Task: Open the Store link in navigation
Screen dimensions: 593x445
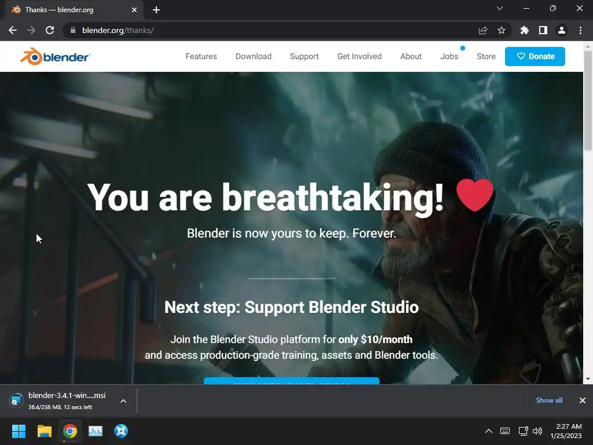Action: (486, 56)
